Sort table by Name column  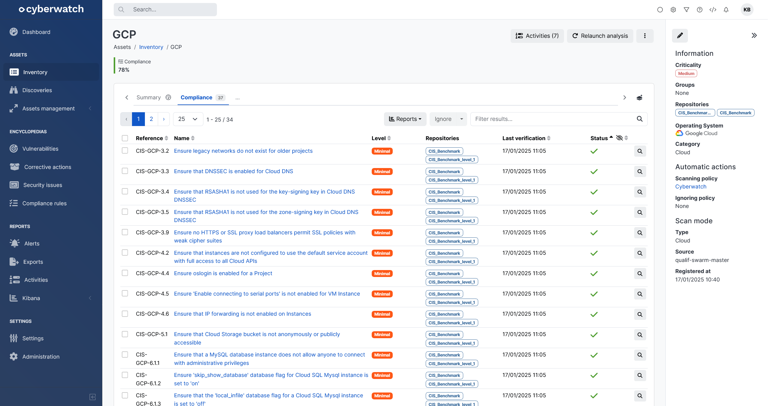click(184, 138)
